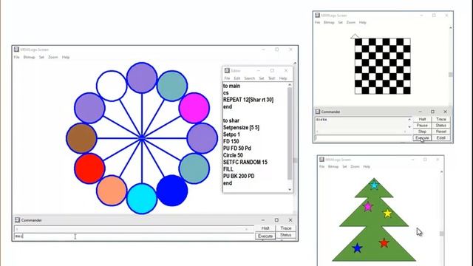Click the scroll-up arrow of the checkerboard Commander's output box
The image size is (473, 266).
point(409,120)
